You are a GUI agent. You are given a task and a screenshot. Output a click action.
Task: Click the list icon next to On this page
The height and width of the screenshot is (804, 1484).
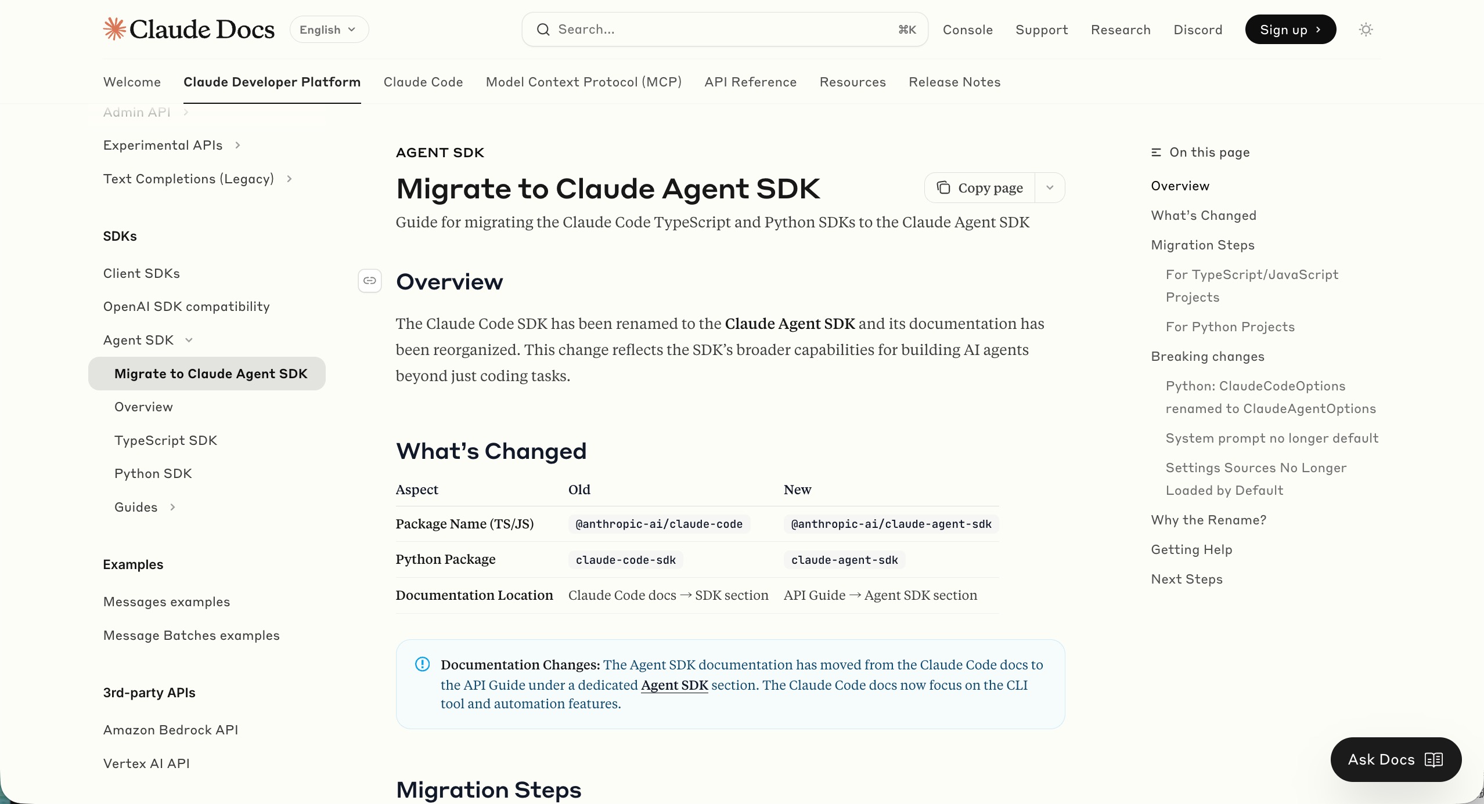1155,151
